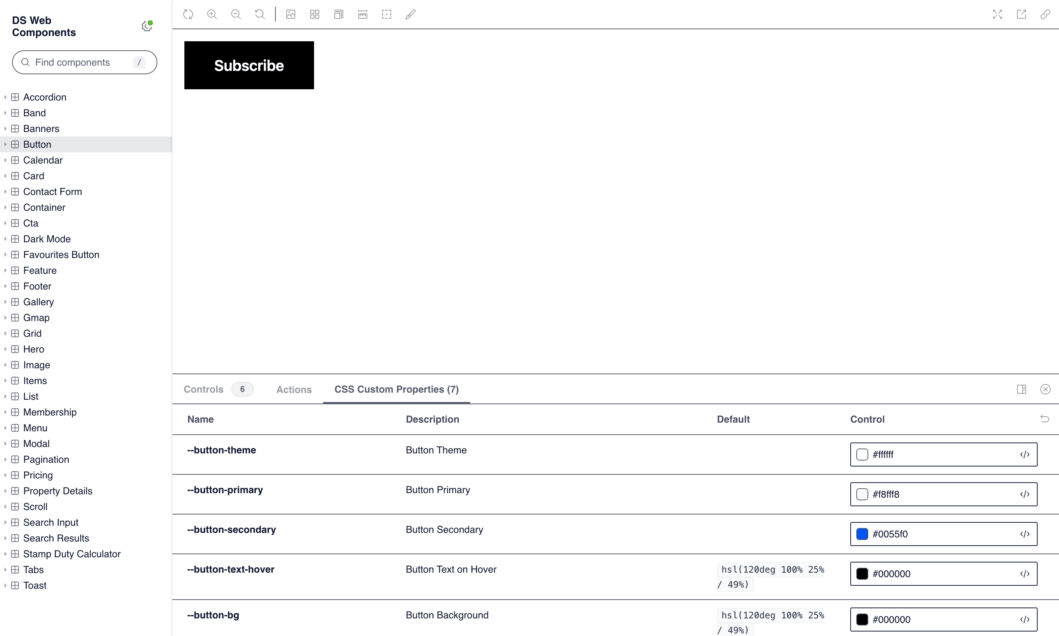Show raw value for --button-secondary

1025,534
